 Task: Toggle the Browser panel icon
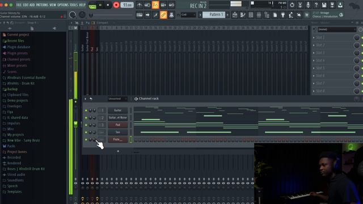point(267,15)
